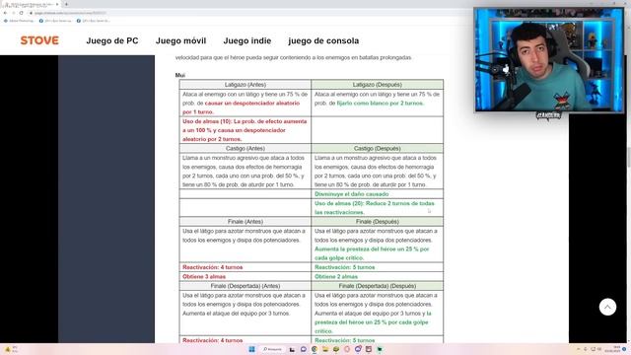Open Chrome from the taskbar
The height and width of the screenshot is (355, 631).
coord(315,349)
